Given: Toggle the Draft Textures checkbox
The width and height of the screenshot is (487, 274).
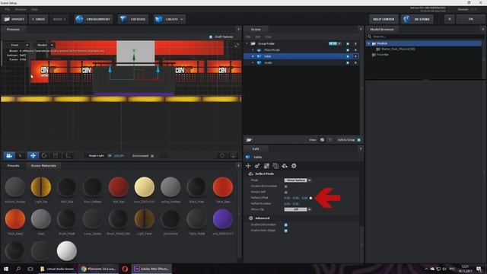Looking at the screenshot, I should click(x=211, y=37).
